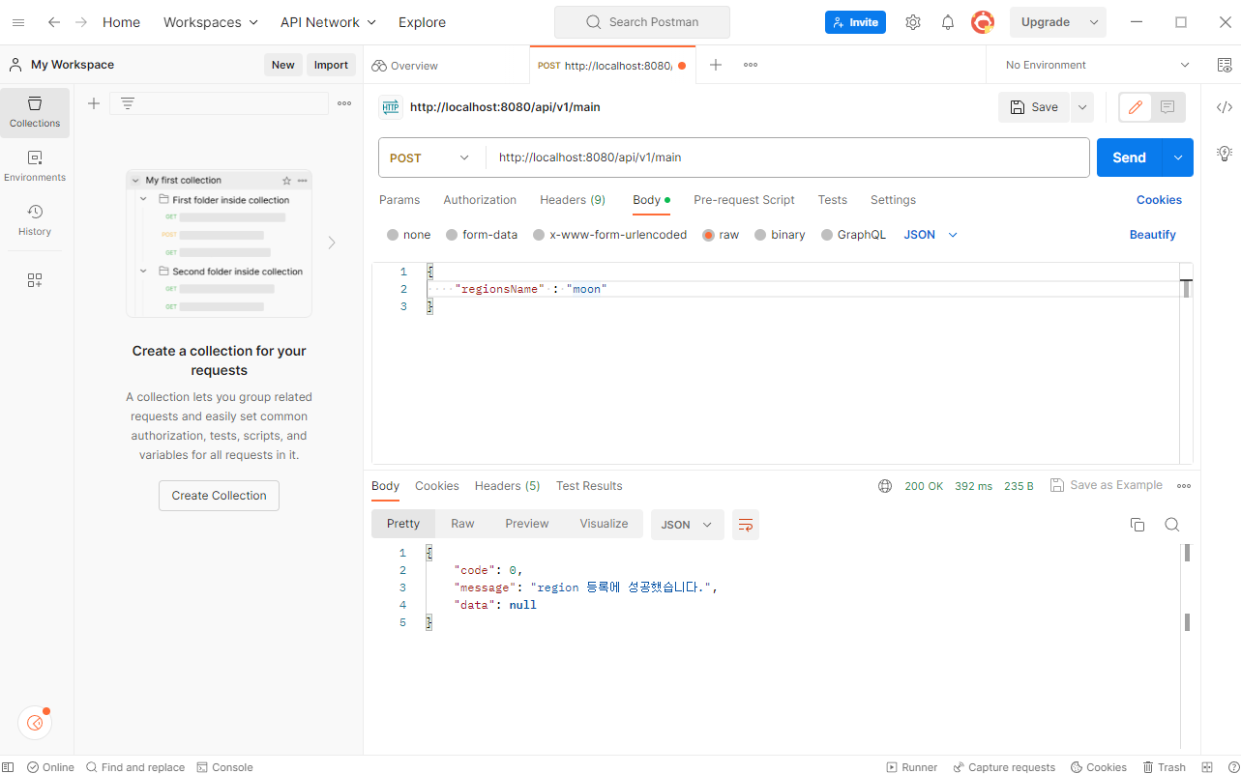
Task: Click the Search Postman field
Action: coord(642,22)
